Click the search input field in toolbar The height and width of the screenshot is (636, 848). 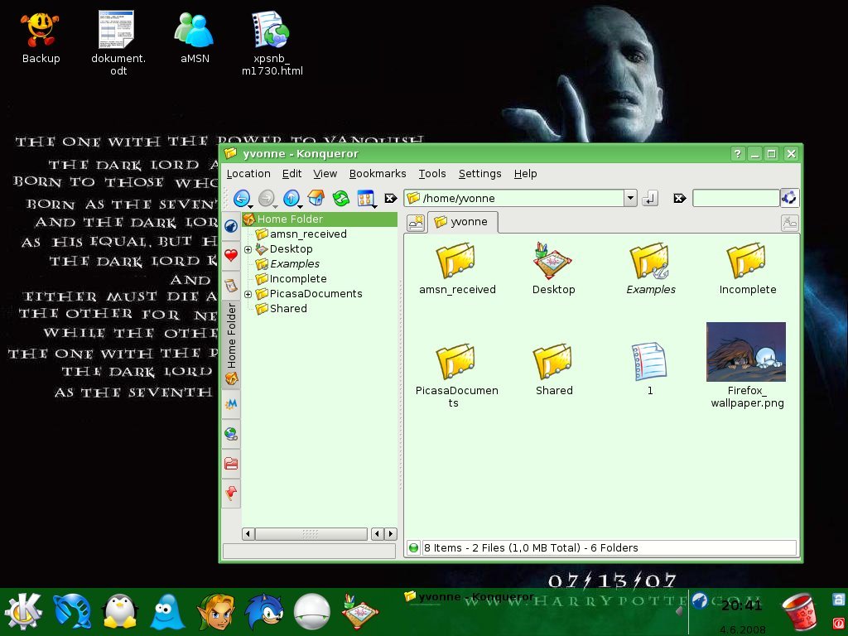pyautogui.click(x=735, y=198)
